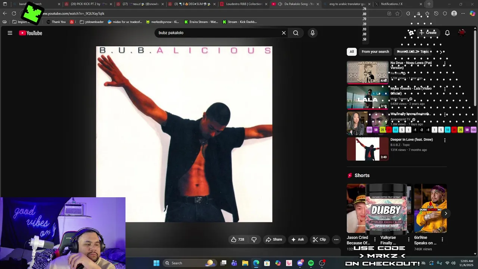478x269 pixels.
Task: Open Na Drua Noqu Lewa video thumbnail
Action: [368, 72]
